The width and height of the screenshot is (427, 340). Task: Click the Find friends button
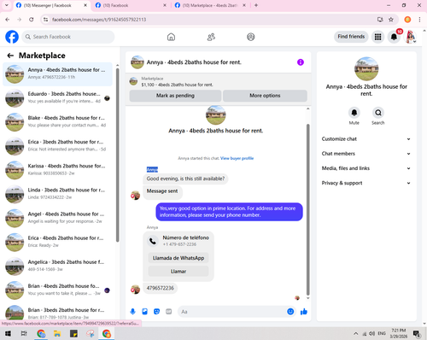click(351, 37)
